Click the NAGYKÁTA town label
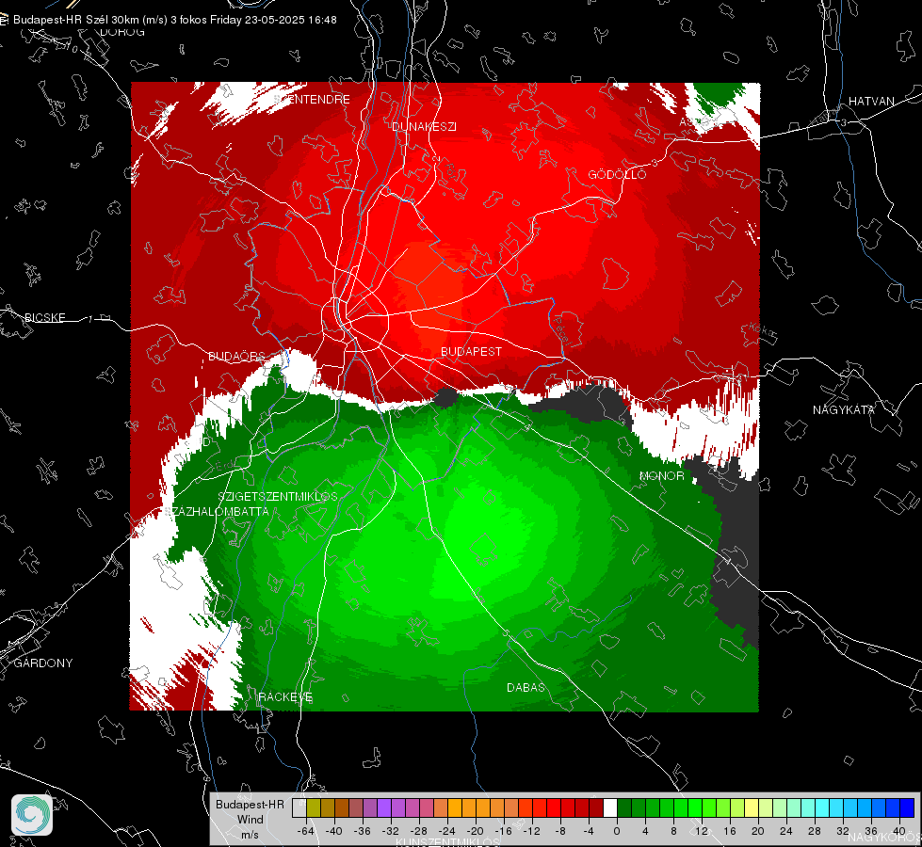The height and width of the screenshot is (847, 922). click(x=843, y=409)
